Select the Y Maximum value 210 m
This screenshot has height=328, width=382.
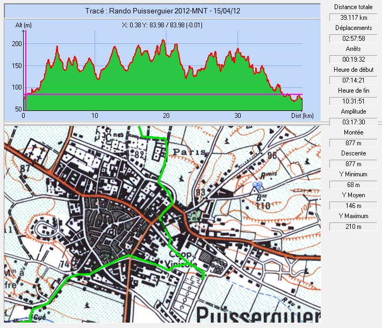coord(352,227)
